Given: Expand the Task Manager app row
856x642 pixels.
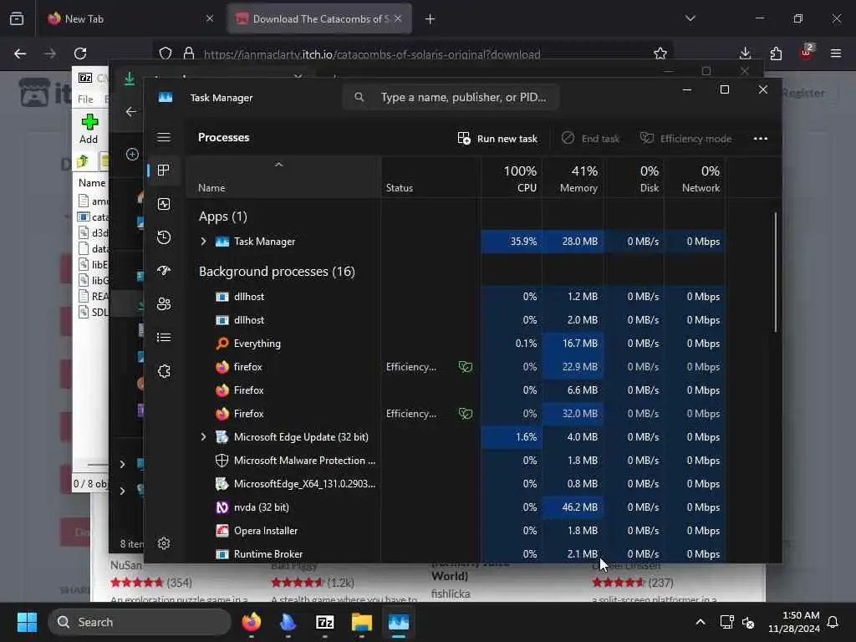Looking at the screenshot, I should click(204, 242).
